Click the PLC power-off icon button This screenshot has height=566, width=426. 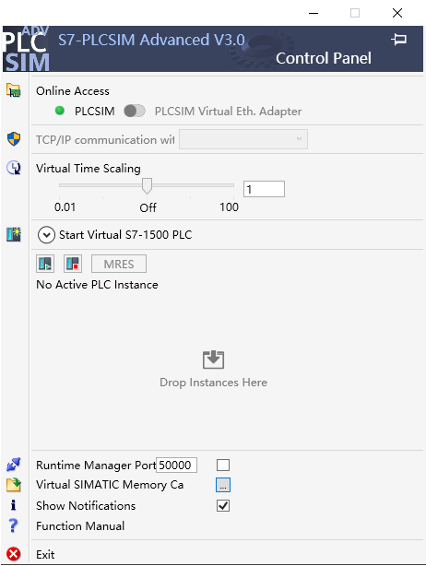point(73,264)
